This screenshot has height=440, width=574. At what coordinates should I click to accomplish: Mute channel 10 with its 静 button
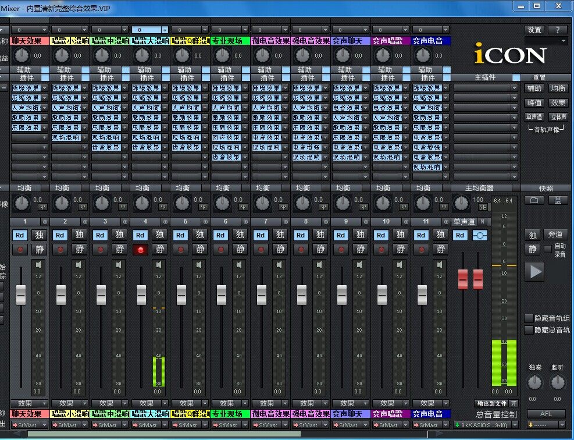pos(401,250)
